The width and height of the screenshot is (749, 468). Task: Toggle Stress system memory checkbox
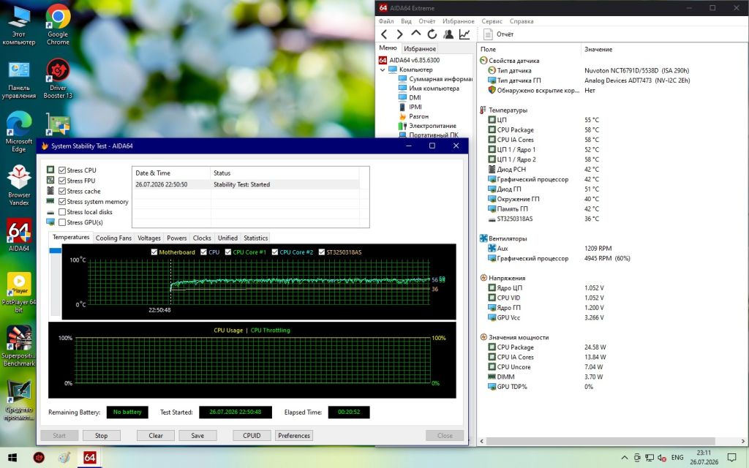(x=62, y=202)
